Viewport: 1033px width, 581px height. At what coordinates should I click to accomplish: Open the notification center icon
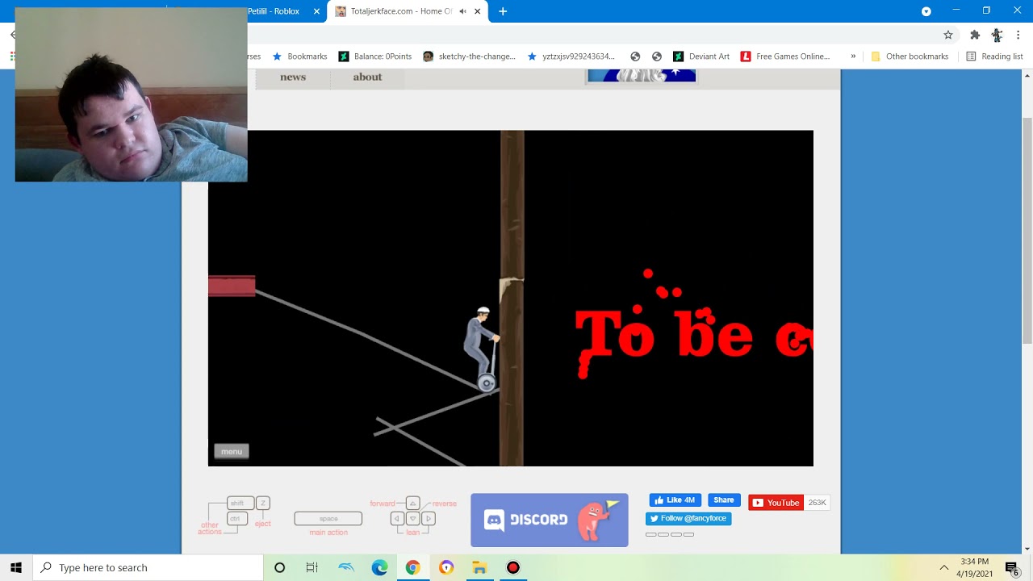1012,567
